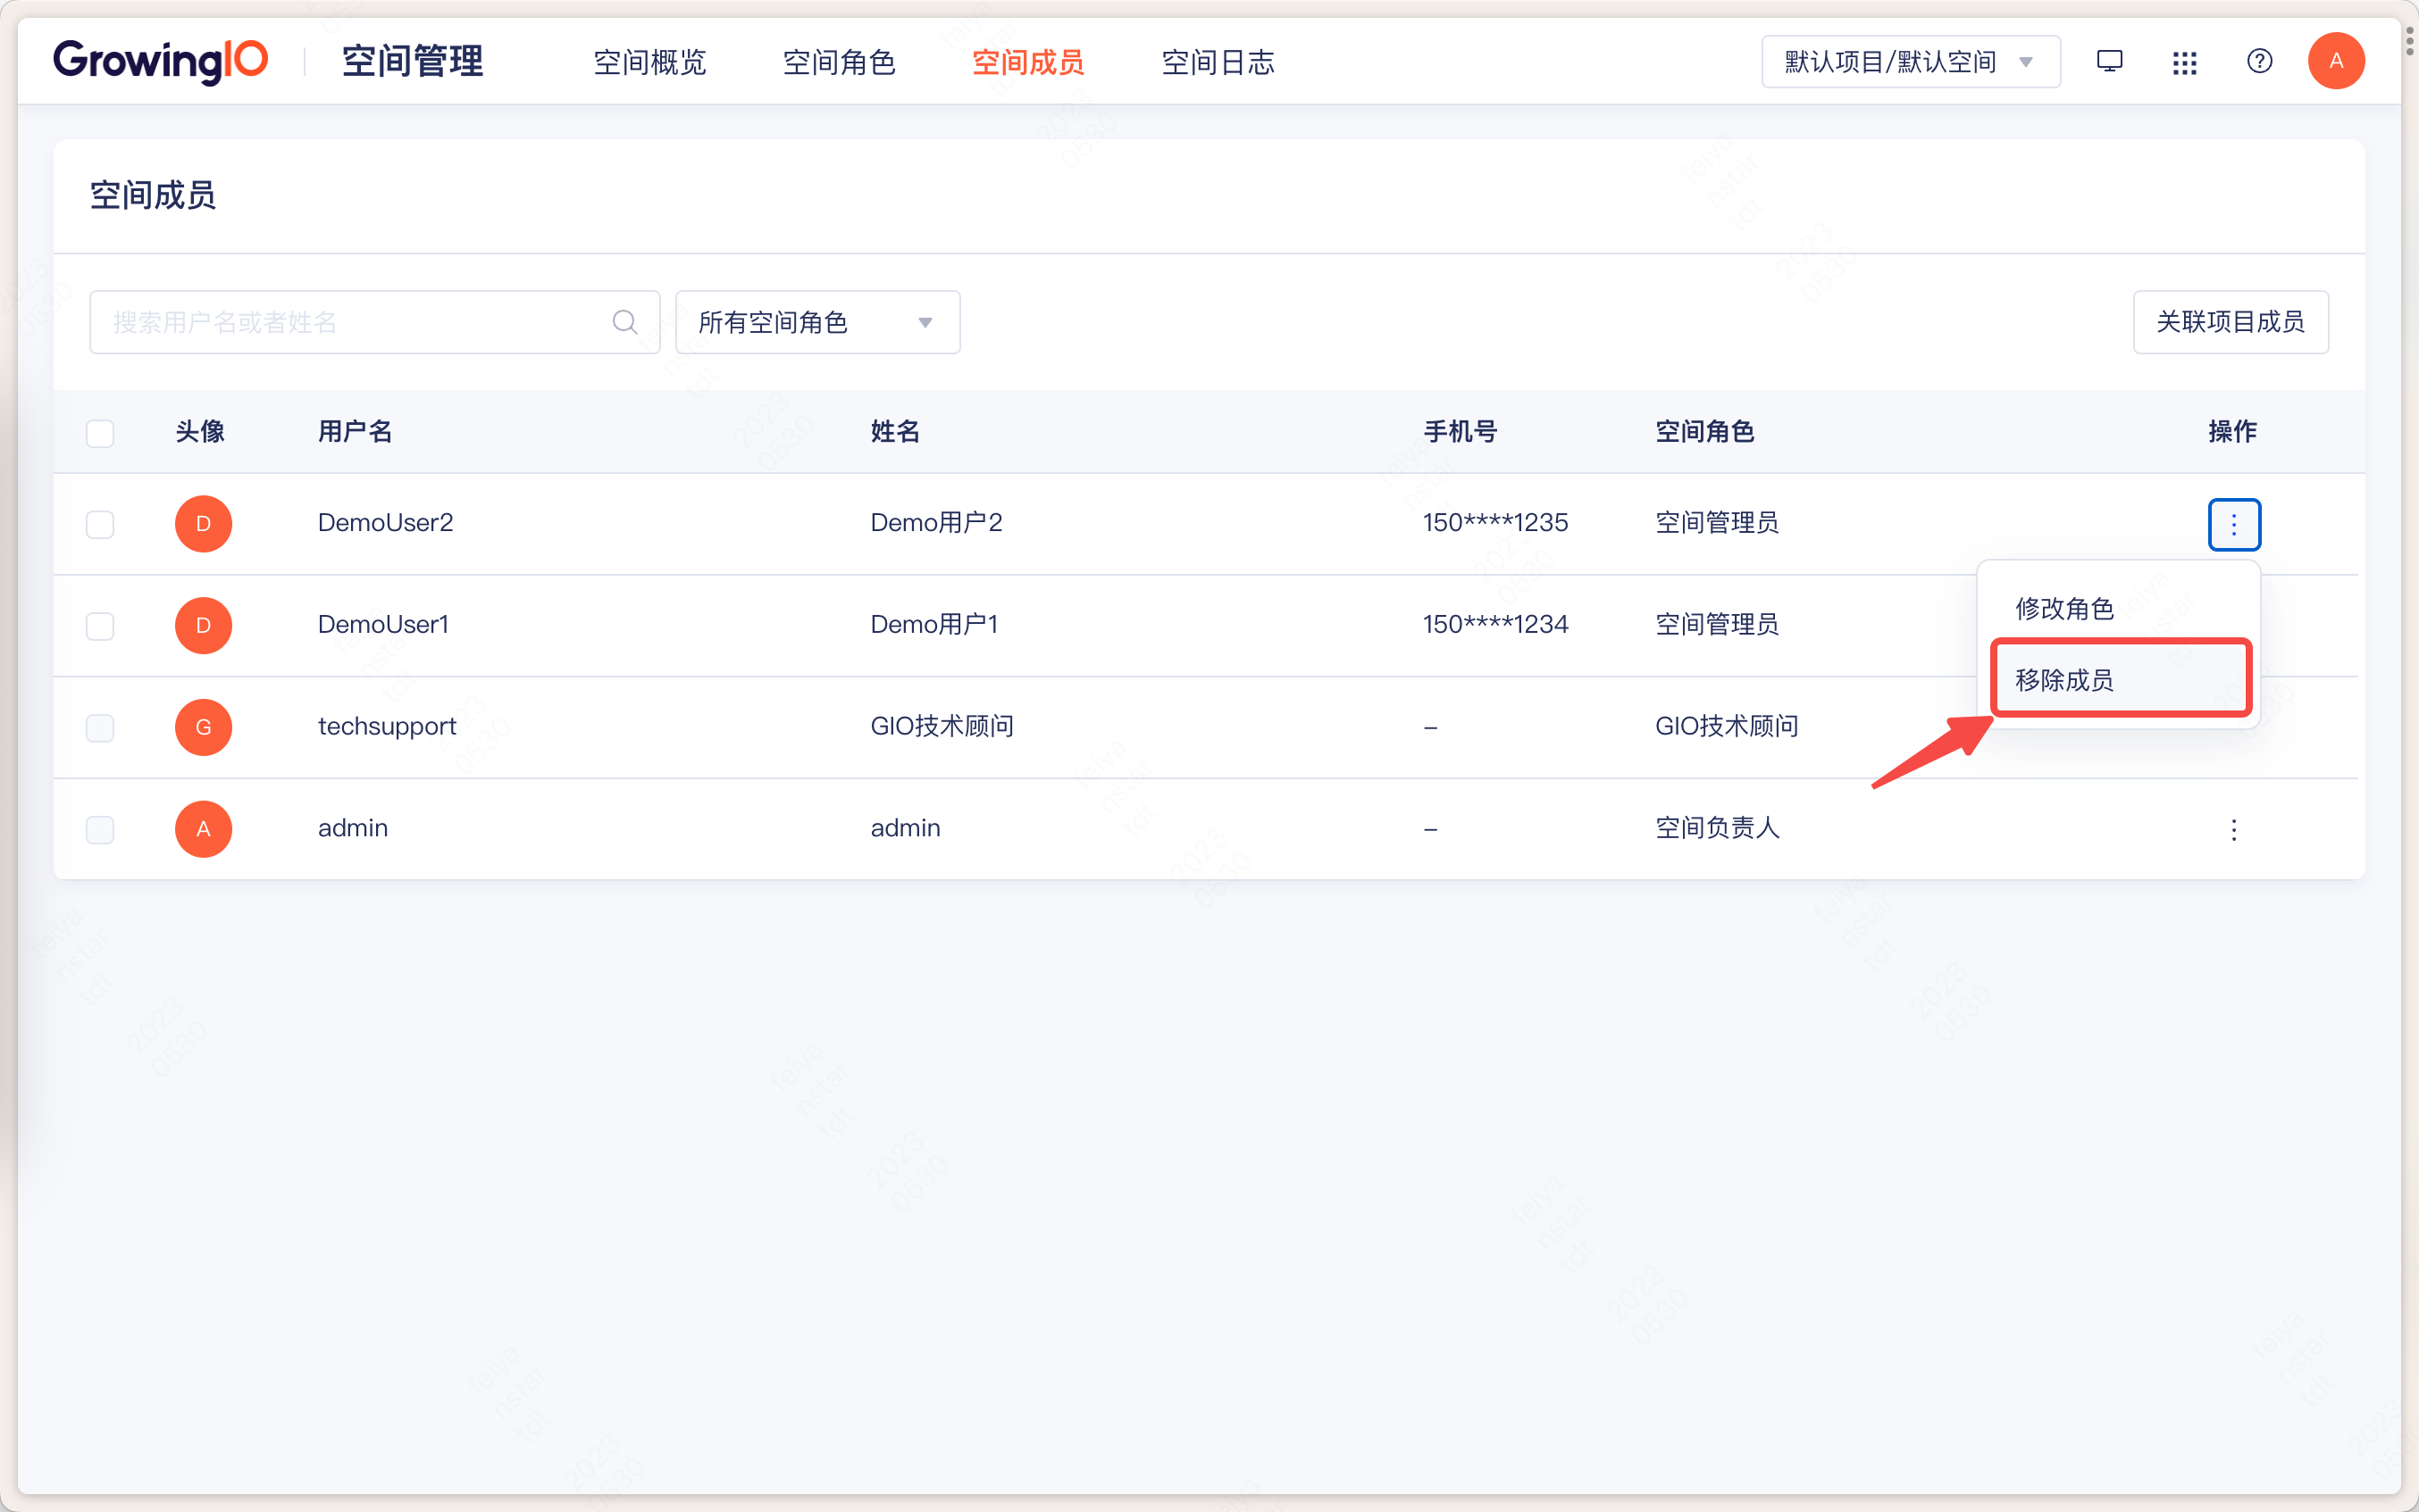Click DemoUser2's avatar
This screenshot has height=1512, width=2419.
(203, 524)
